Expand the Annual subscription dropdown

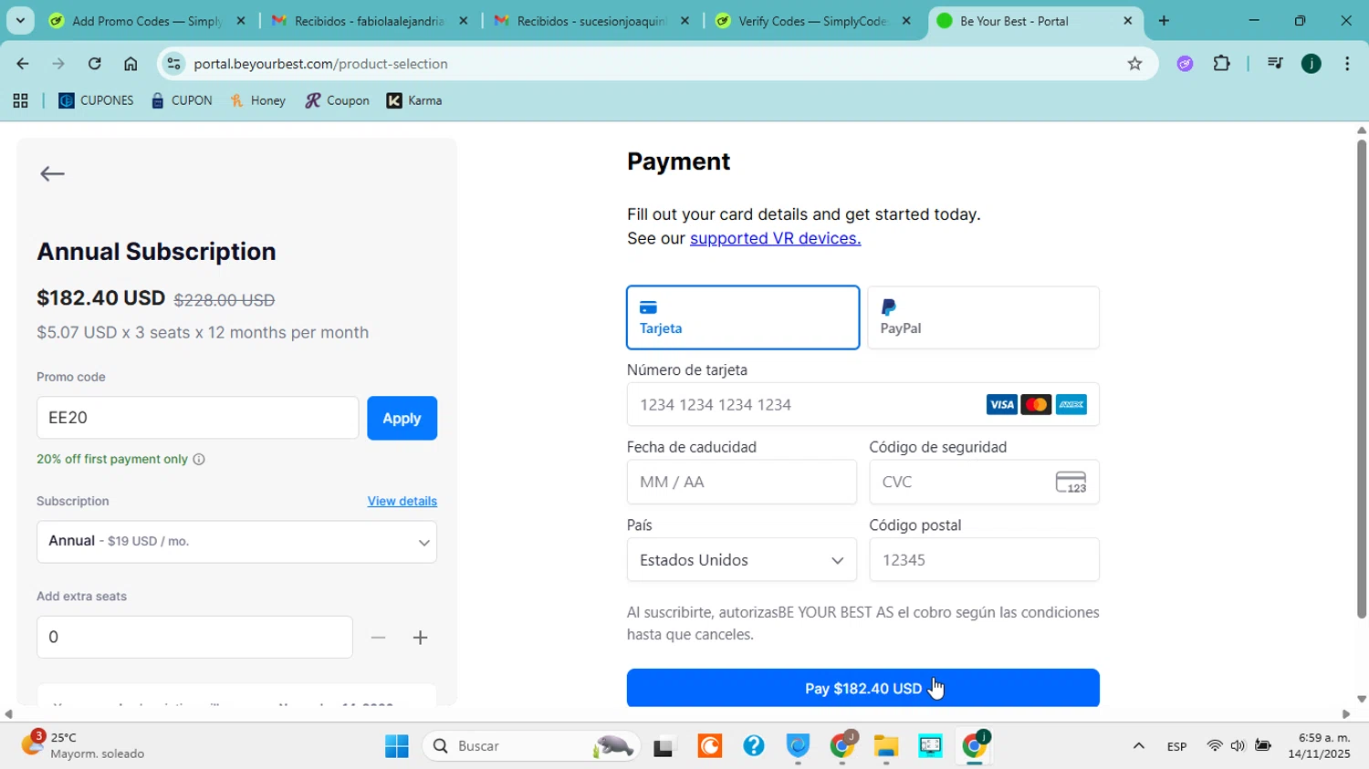coord(237,542)
